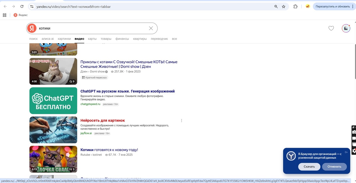This screenshot has height=183, width=356.
Task: Open the 5:01 cartoon video thumbnail
Action: 53,49
